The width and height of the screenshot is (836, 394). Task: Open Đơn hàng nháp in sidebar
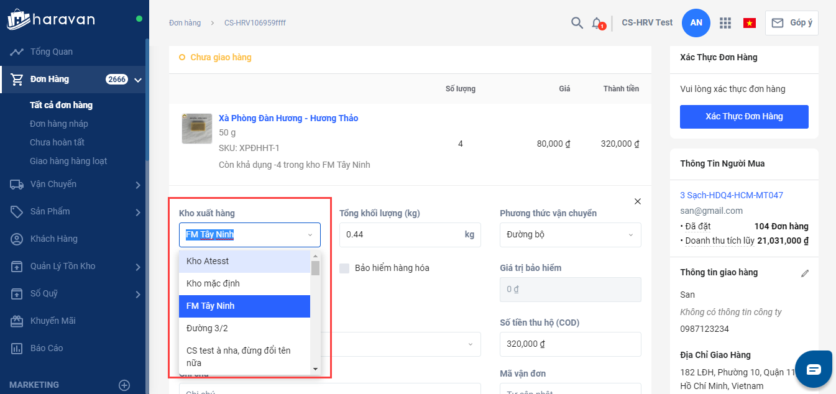(59, 124)
